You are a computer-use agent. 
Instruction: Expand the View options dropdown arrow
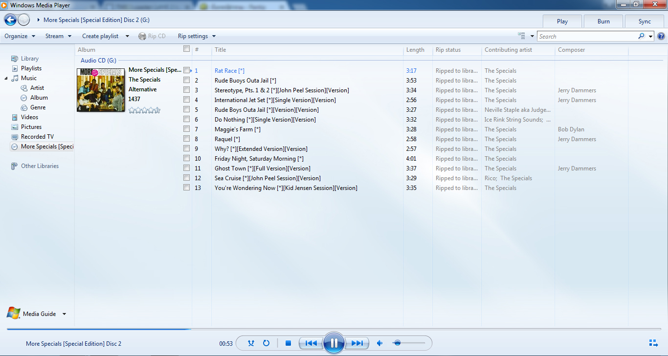click(x=532, y=36)
